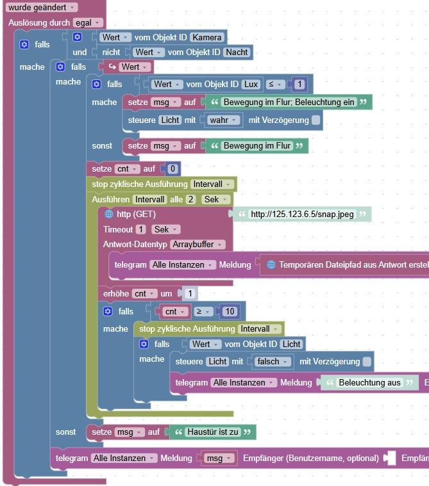Click gear icon of falls Lux condition block
Screen dimensions: 429x486
click(97, 84)
